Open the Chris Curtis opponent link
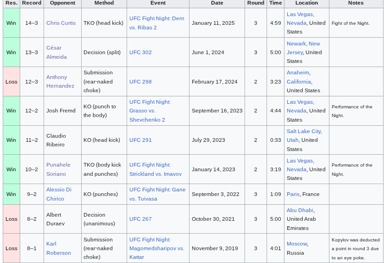 (x=61, y=23)
